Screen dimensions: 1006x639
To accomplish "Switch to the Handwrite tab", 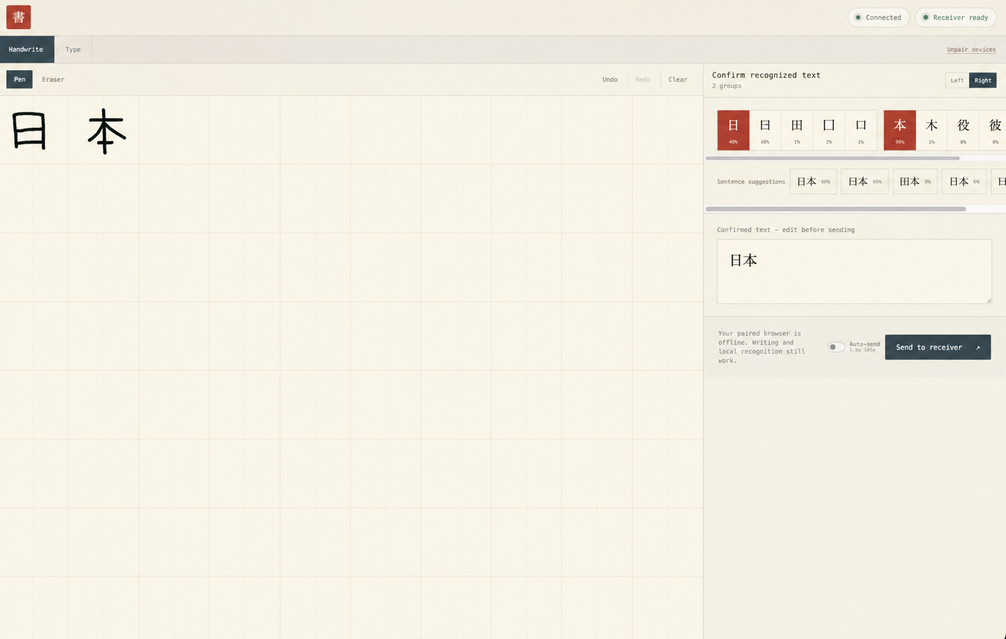I will tap(26, 49).
